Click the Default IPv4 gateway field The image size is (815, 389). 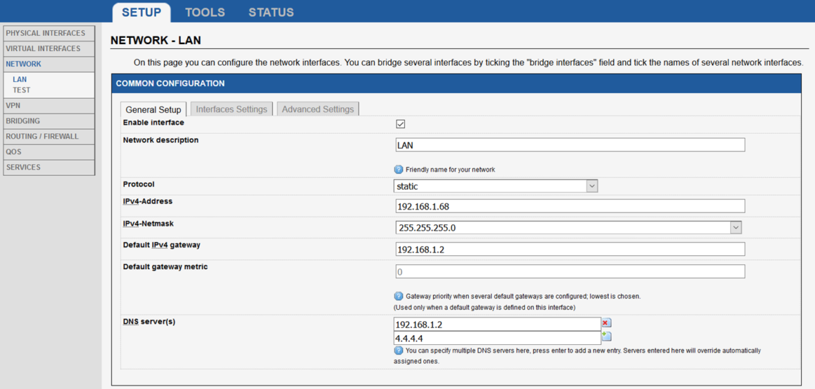coord(570,250)
